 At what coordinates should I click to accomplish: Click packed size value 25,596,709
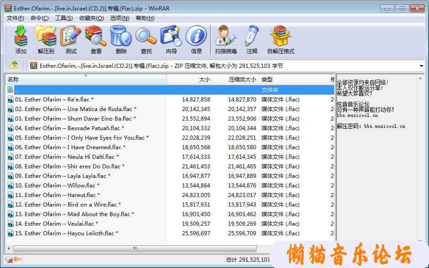(x=242, y=233)
